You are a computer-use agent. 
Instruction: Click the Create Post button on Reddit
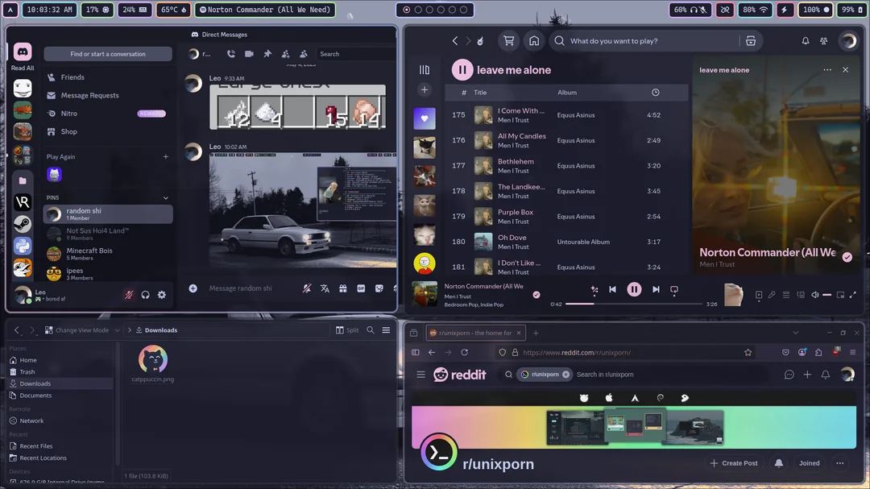coord(734,463)
